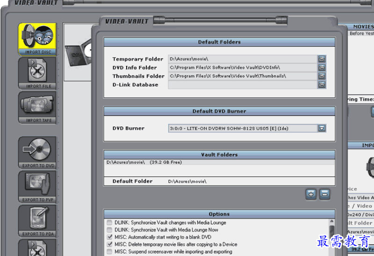Select the D:\Azures\movie\ 39.2 GB Free vault row
Screen dimensions: 374x256
pyautogui.click(x=219, y=162)
